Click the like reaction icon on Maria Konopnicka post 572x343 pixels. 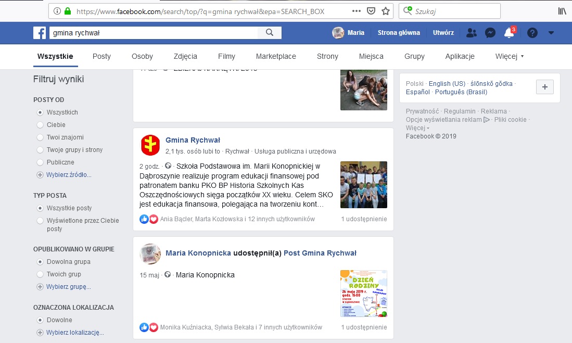click(x=144, y=327)
